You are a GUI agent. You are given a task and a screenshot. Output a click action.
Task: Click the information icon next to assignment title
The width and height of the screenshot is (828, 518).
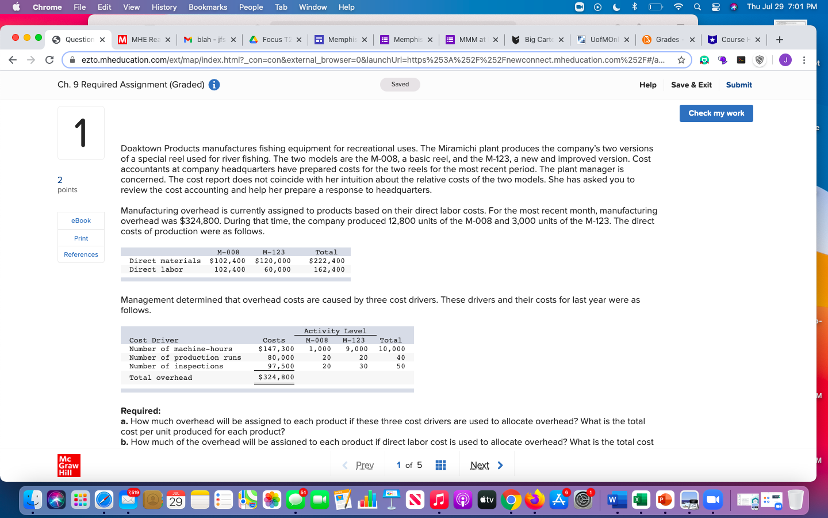[213, 85]
